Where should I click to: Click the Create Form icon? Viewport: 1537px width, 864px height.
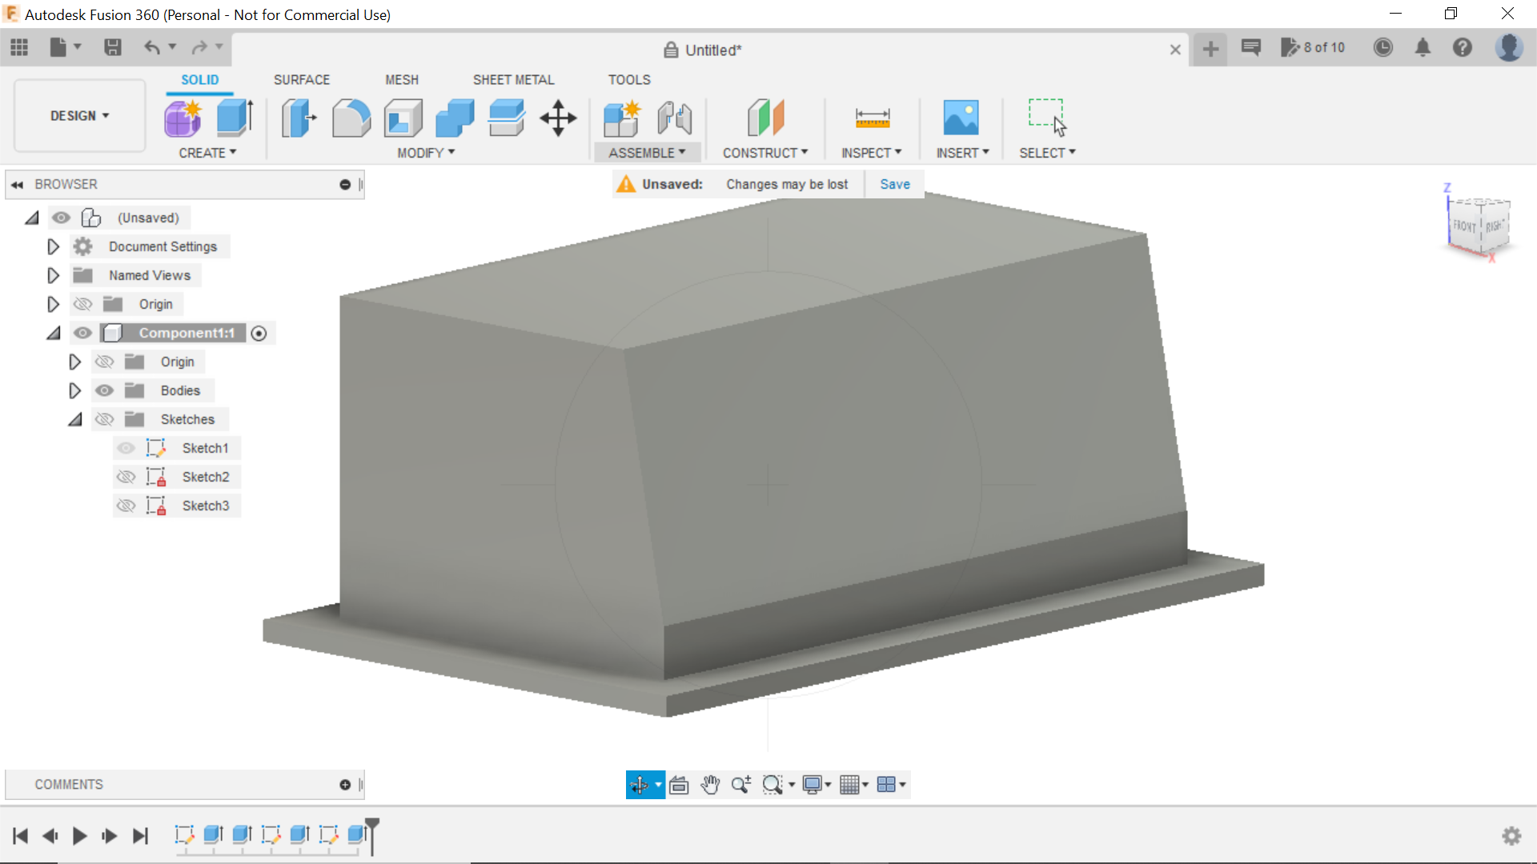[x=183, y=118]
